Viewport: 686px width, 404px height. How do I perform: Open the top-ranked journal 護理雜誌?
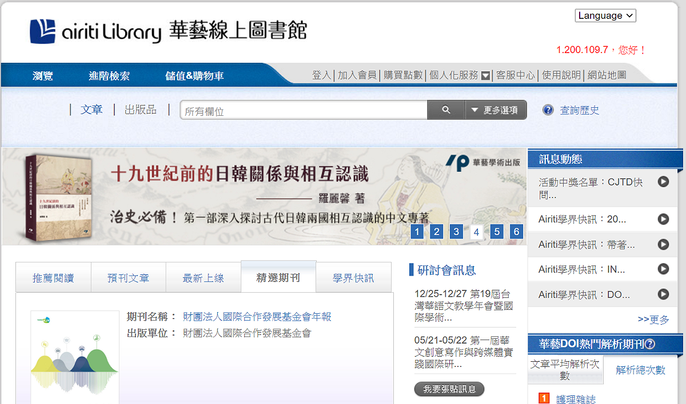(x=576, y=399)
